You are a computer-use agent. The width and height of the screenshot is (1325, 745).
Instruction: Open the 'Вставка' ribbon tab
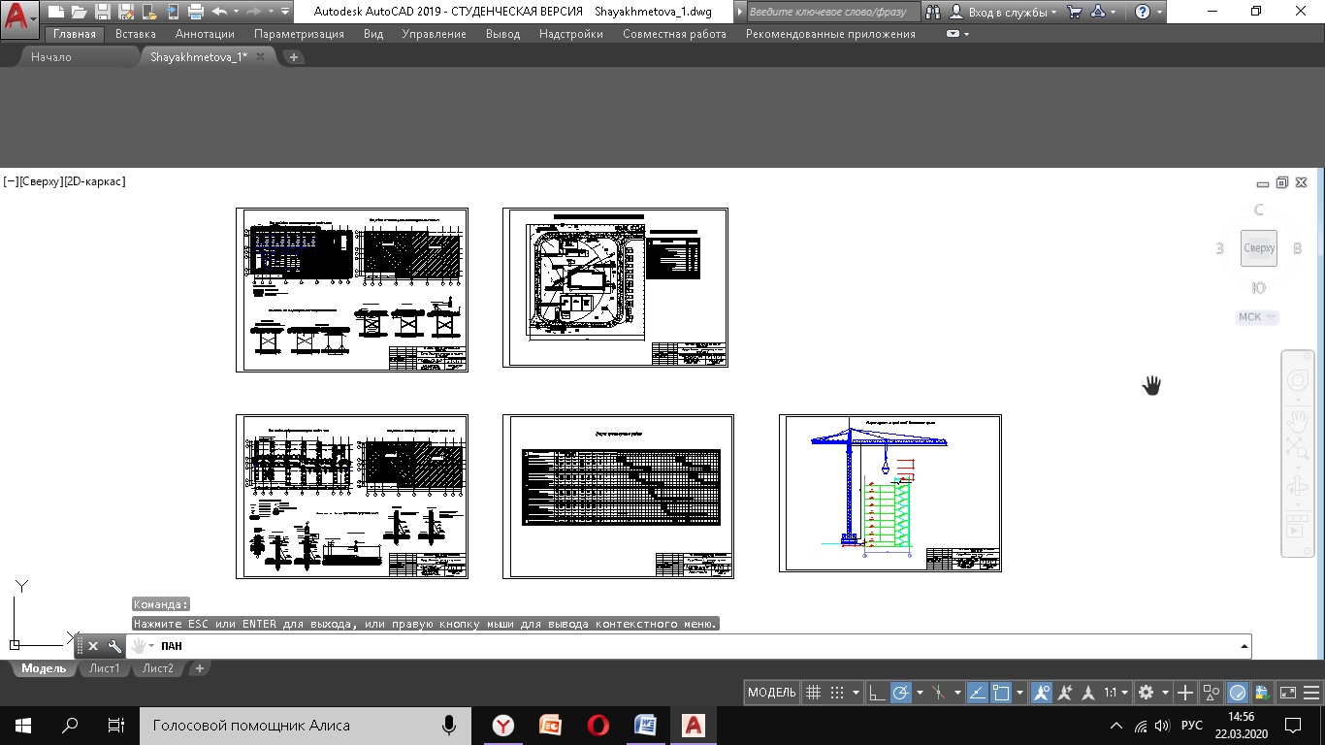click(x=136, y=34)
